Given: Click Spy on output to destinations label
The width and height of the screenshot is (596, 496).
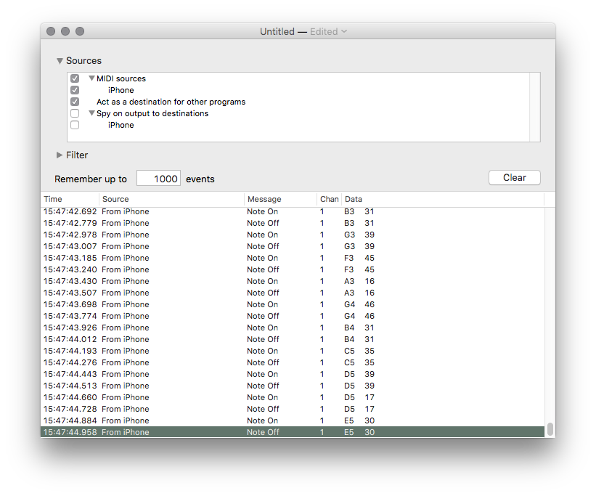Looking at the screenshot, I should click(152, 113).
